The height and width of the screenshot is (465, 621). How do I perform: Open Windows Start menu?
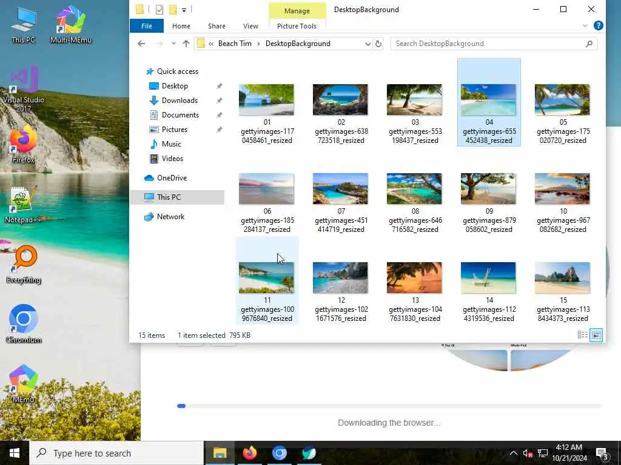[x=15, y=453]
